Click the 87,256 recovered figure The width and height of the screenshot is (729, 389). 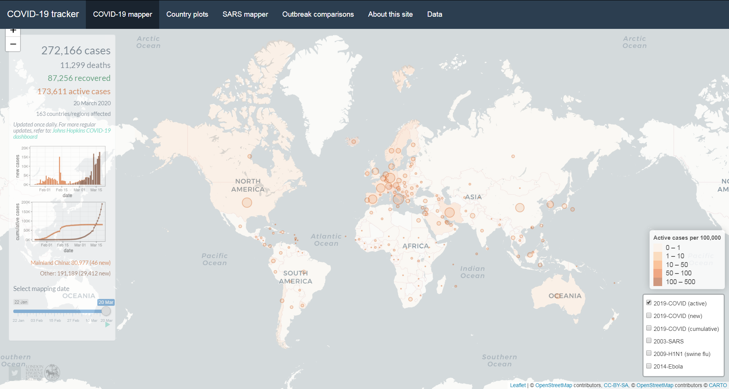[x=79, y=78]
